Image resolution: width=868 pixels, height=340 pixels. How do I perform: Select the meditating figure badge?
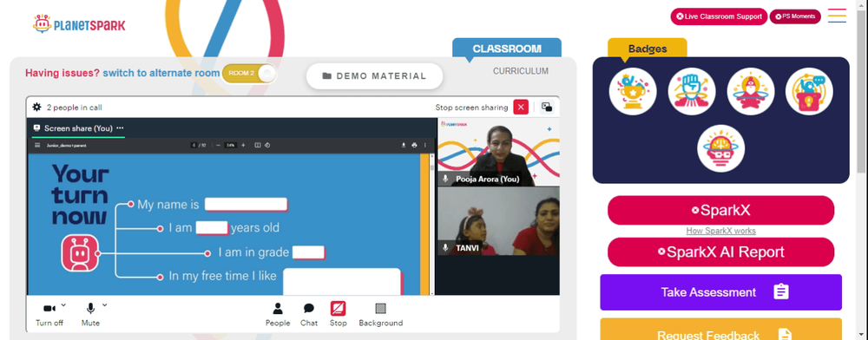(x=751, y=92)
